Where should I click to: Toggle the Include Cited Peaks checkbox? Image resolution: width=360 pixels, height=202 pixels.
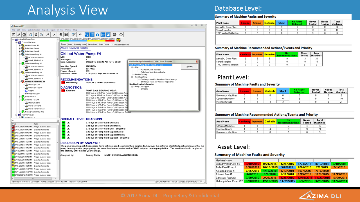(112, 45)
